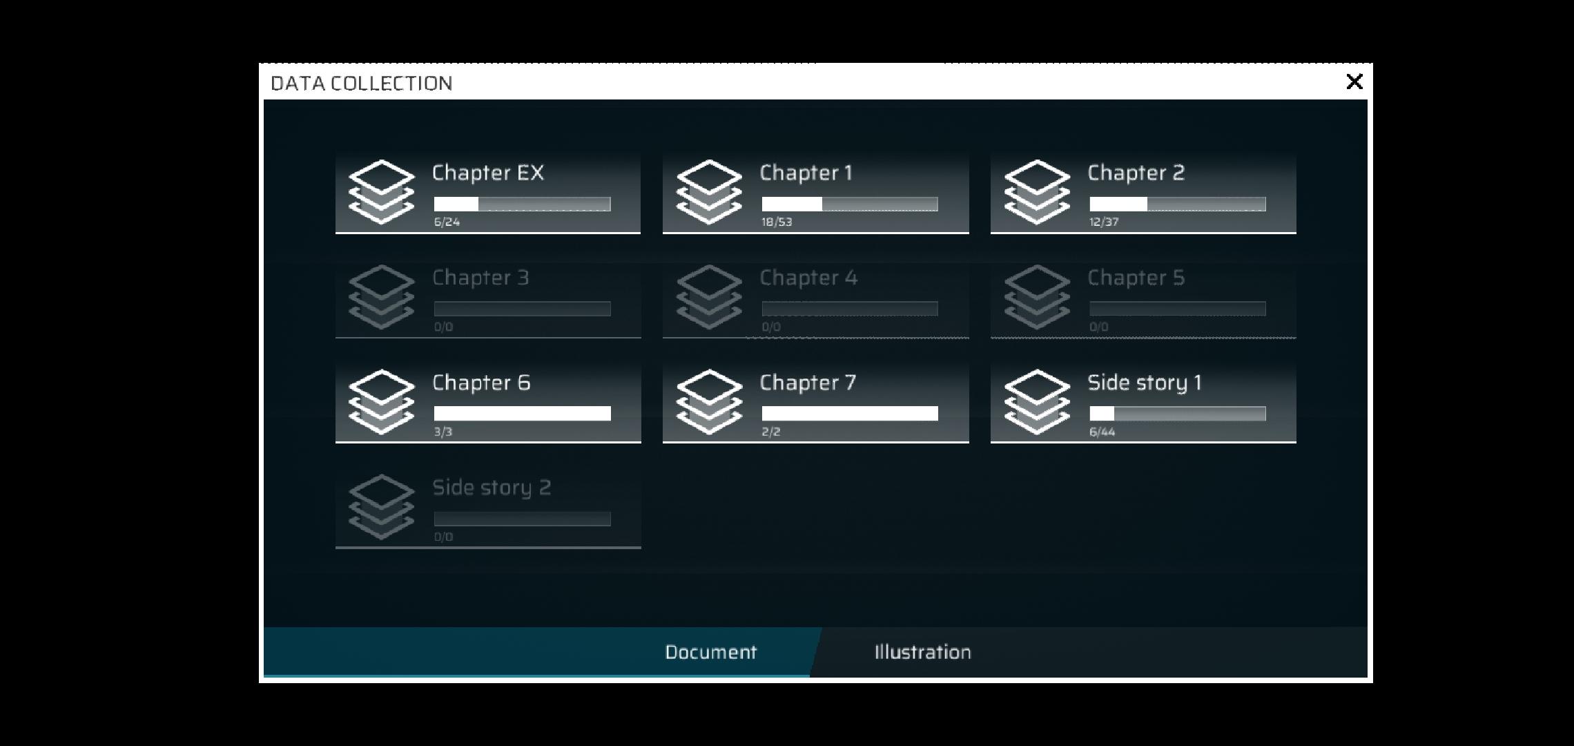Image resolution: width=1574 pixels, height=746 pixels.
Task: Click the Chapter 2 stacked layers icon
Action: click(1037, 192)
